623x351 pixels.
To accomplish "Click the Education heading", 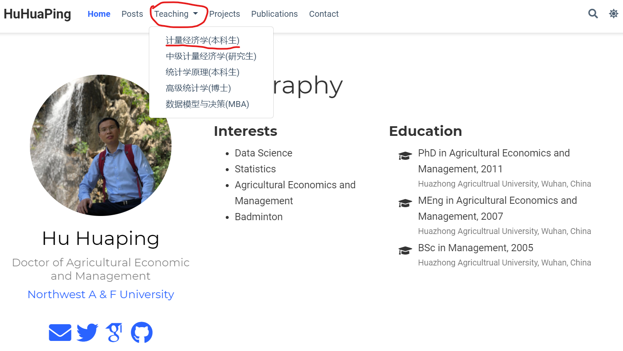I will pos(425,131).
